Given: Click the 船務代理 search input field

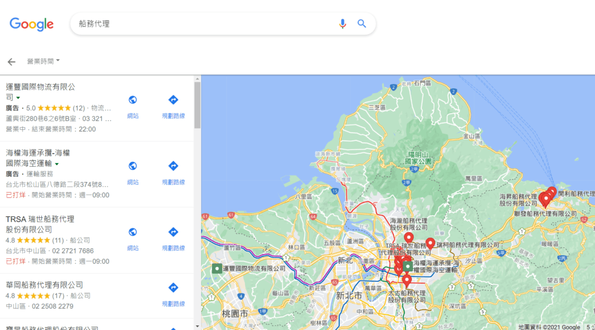Looking at the screenshot, I should (205, 24).
